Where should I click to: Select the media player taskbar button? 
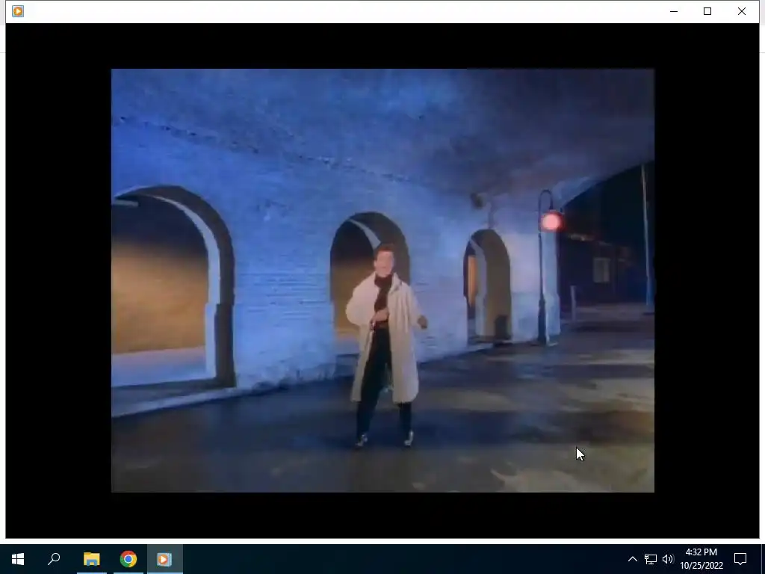point(164,559)
